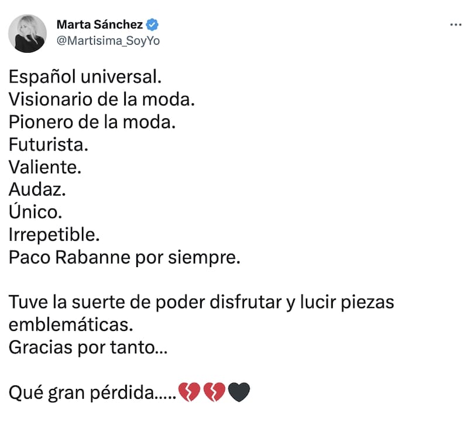Click the blue verified badge

[x=153, y=25]
